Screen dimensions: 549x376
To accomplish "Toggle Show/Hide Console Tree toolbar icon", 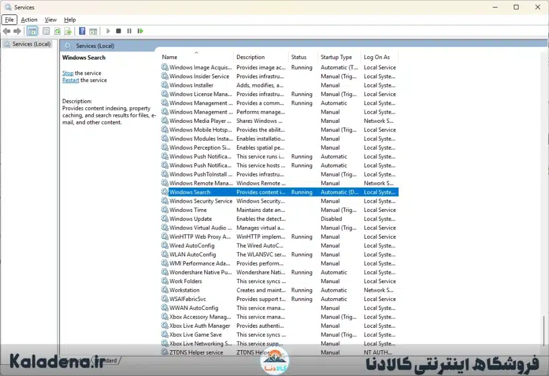I will click(x=32, y=31).
